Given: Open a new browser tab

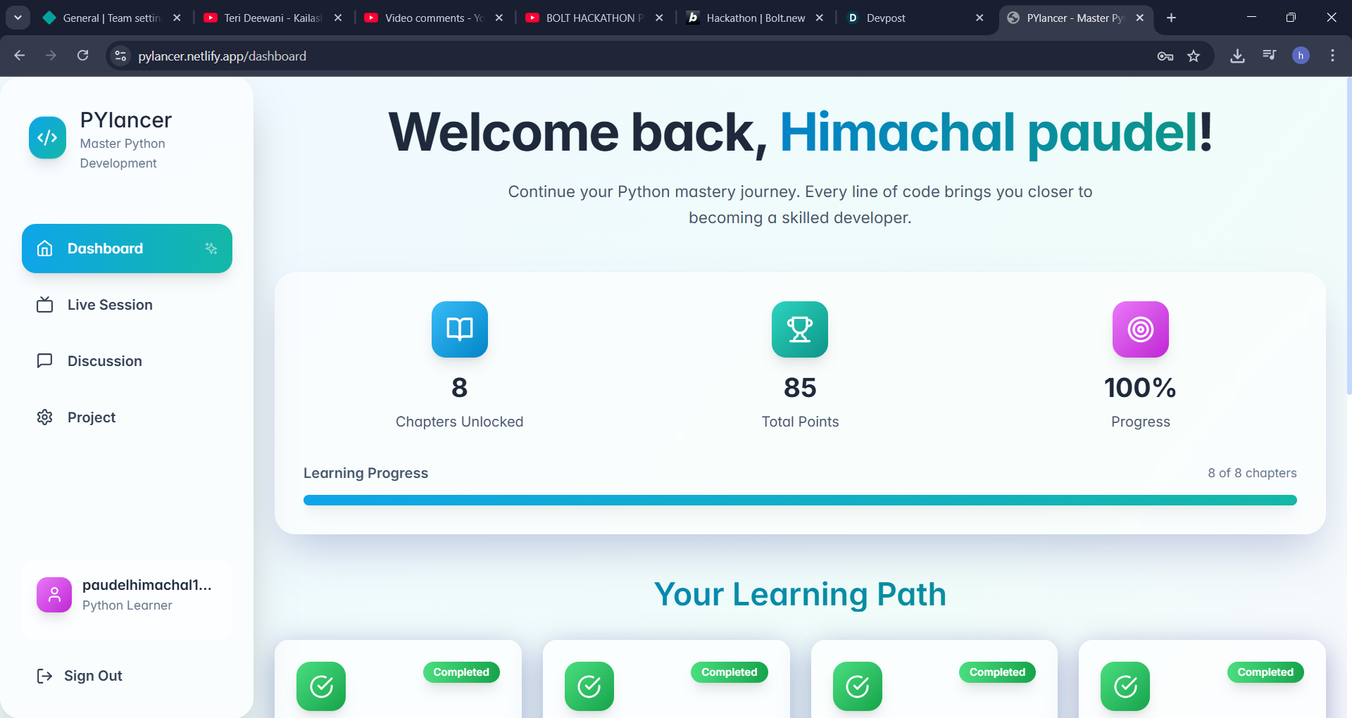Looking at the screenshot, I should coord(1171,18).
